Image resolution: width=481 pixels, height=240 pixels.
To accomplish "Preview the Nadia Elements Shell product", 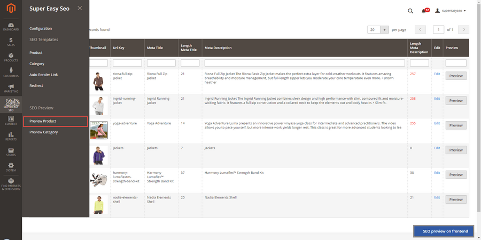I will [456, 199].
